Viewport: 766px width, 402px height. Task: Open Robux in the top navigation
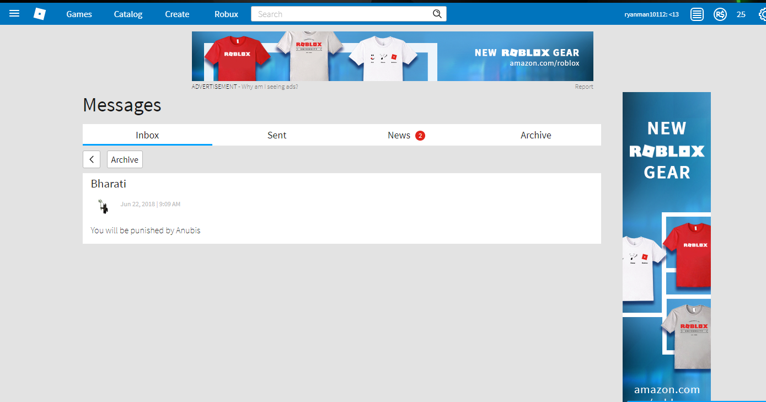tap(226, 14)
